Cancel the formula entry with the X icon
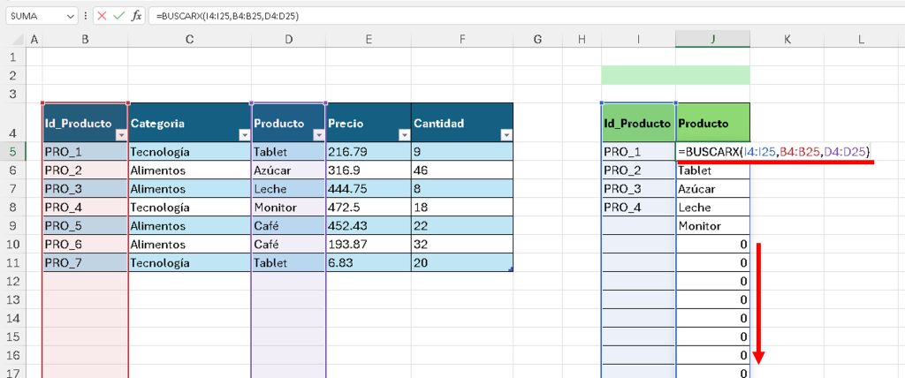Image resolution: width=905 pixels, height=378 pixels. [103, 16]
